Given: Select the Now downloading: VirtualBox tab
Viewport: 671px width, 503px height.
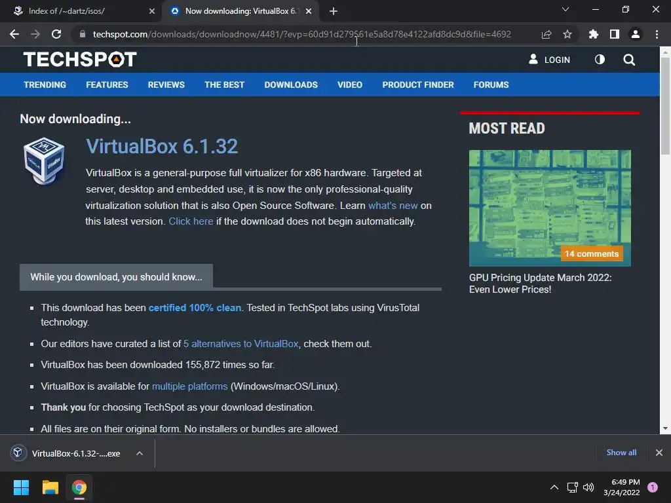Looking at the screenshot, I should point(240,11).
